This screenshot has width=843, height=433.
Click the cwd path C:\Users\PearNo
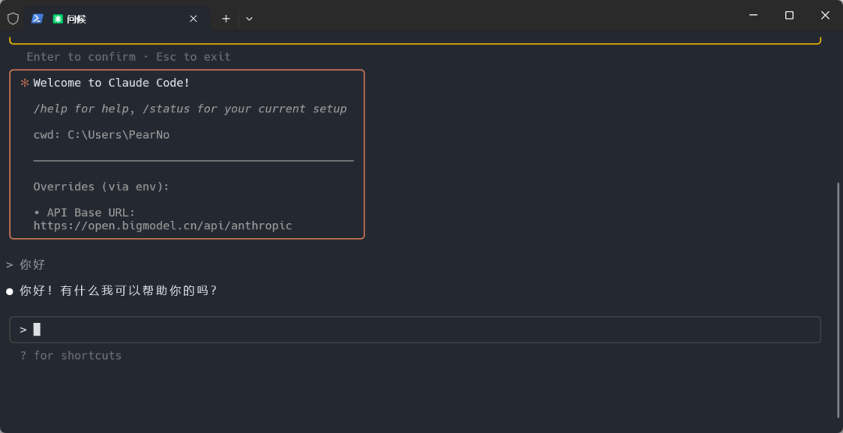tap(119, 135)
